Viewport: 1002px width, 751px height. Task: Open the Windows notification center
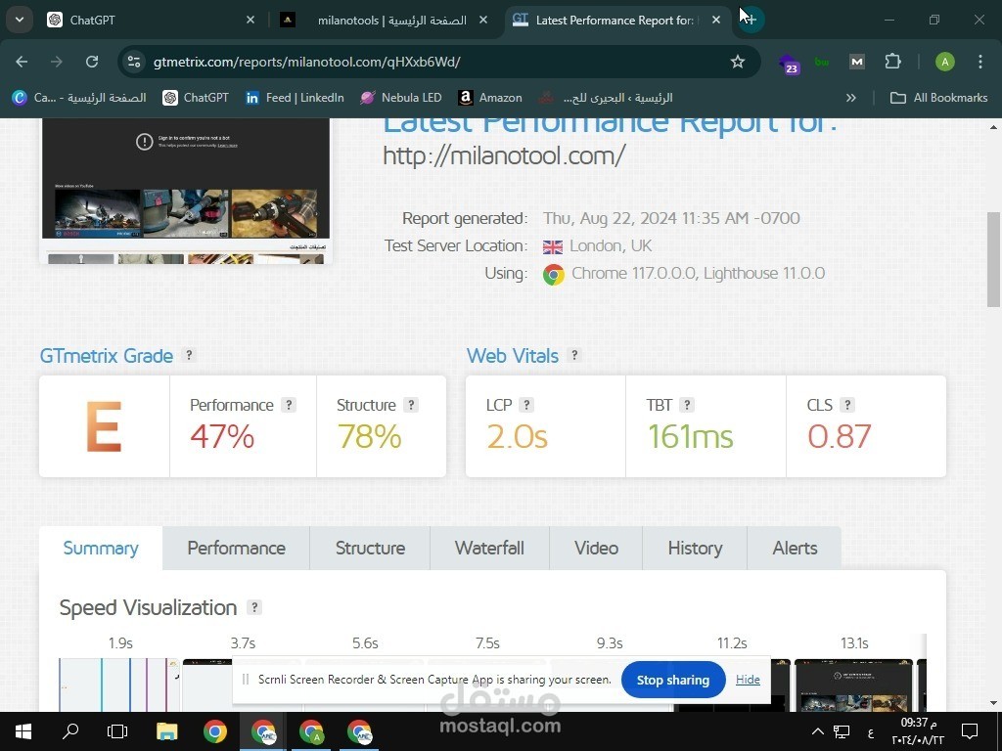(970, 731)
